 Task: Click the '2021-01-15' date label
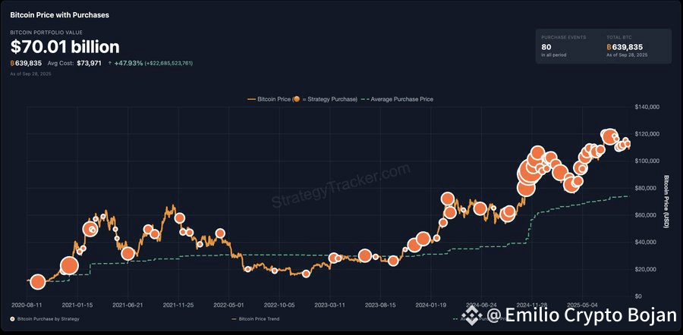[x=77, y=305]
